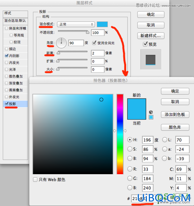
Task: Click the 扩展 spread slider
Action: pos(72,61)
